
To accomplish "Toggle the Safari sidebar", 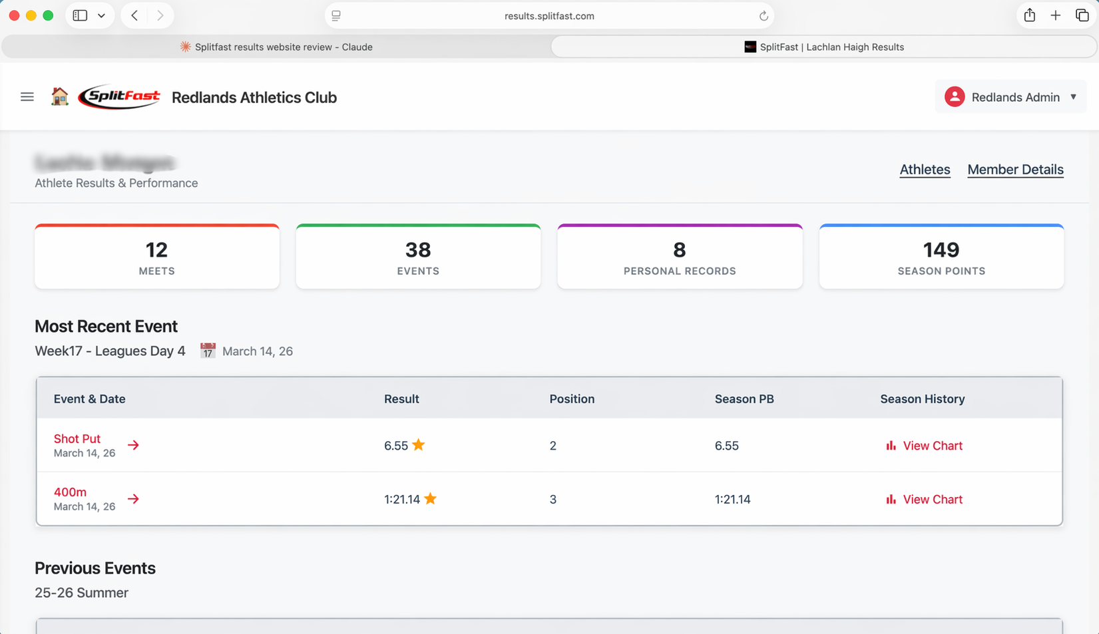I will (80, 15).
